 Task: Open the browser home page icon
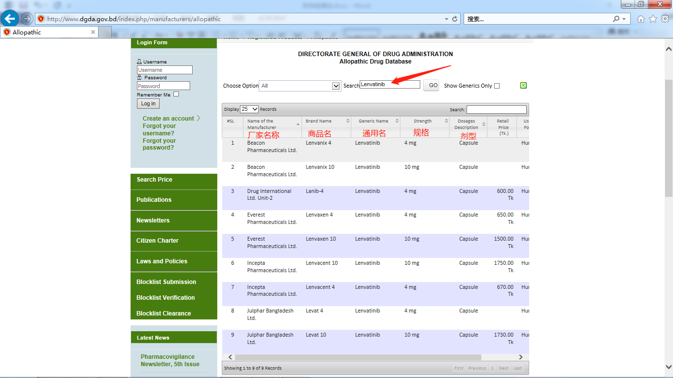pos(640,19)
